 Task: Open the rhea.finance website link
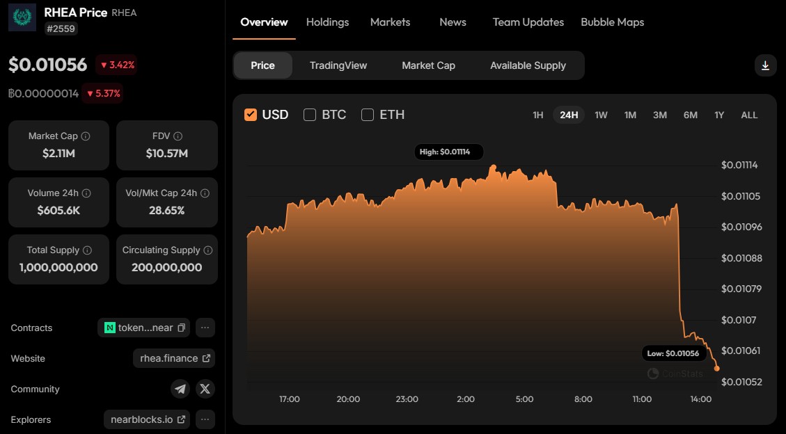click(x=168, y=358)
